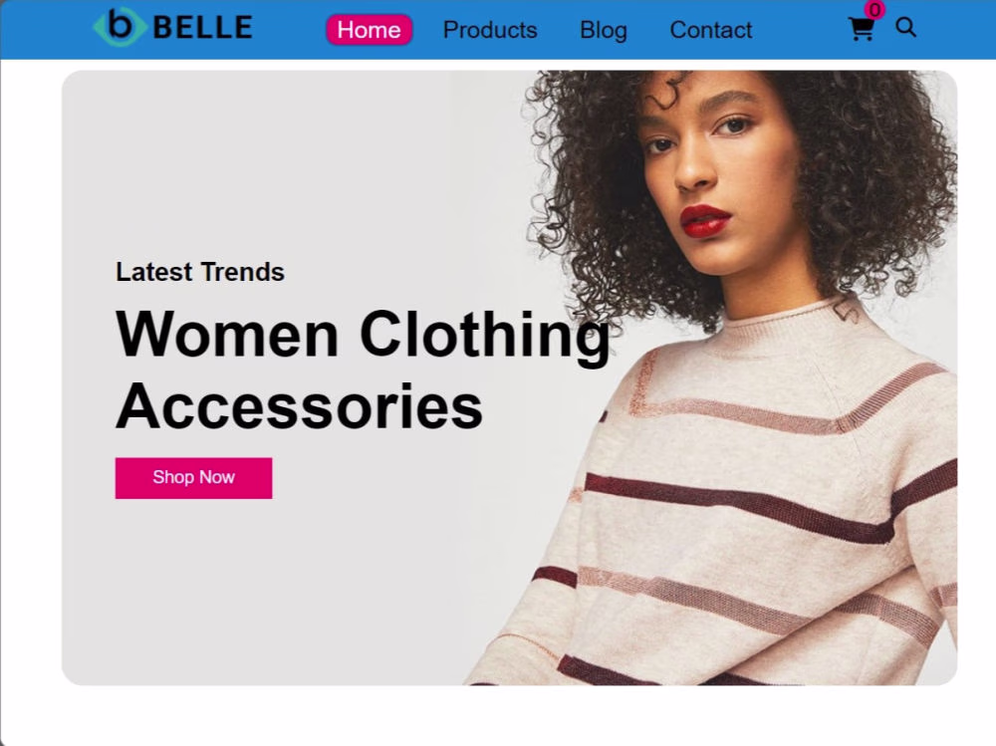Click the Belle 'b' logo icon

[119, 27]
